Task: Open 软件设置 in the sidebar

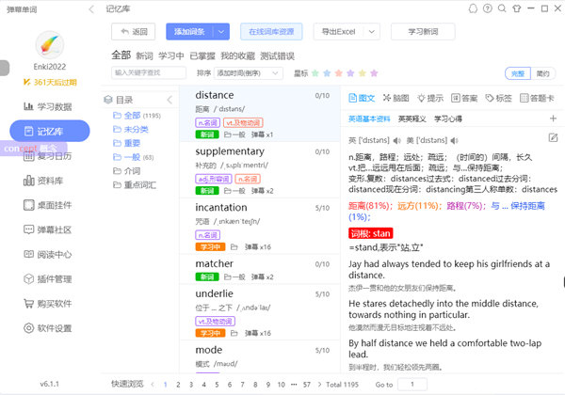Action: 48,328
